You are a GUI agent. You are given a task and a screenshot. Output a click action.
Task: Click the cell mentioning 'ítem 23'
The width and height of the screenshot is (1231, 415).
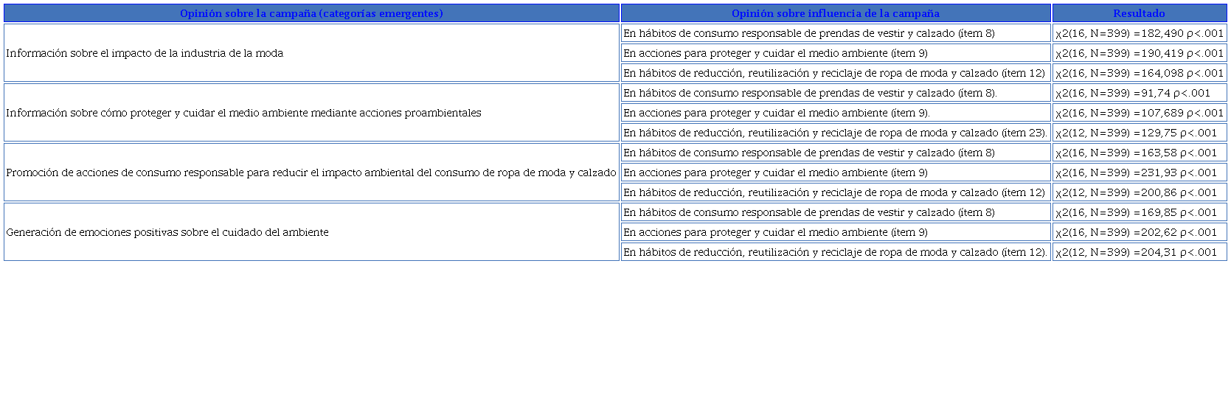pyautogui.click(x=835, y=133)
